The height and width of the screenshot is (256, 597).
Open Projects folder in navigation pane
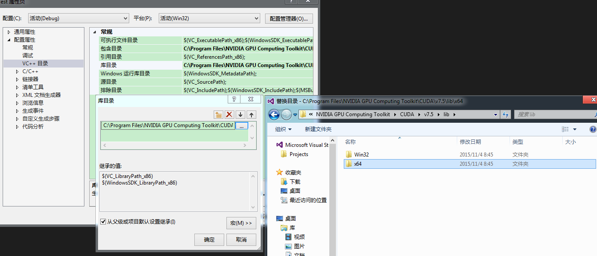(295, 154)
